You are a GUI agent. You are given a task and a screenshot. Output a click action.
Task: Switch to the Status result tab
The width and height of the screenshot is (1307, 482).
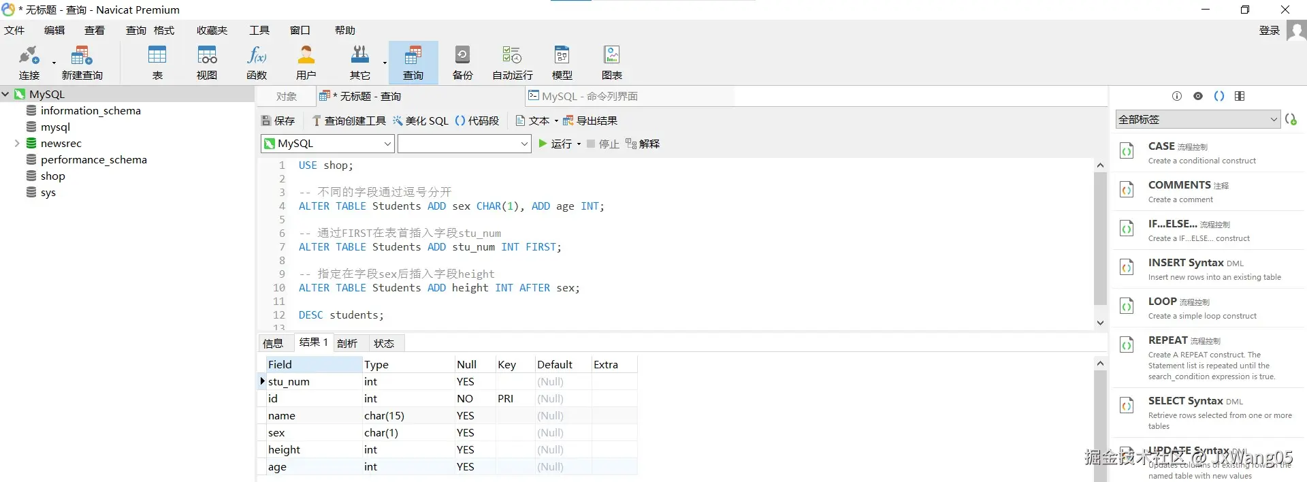coord(384,343)
